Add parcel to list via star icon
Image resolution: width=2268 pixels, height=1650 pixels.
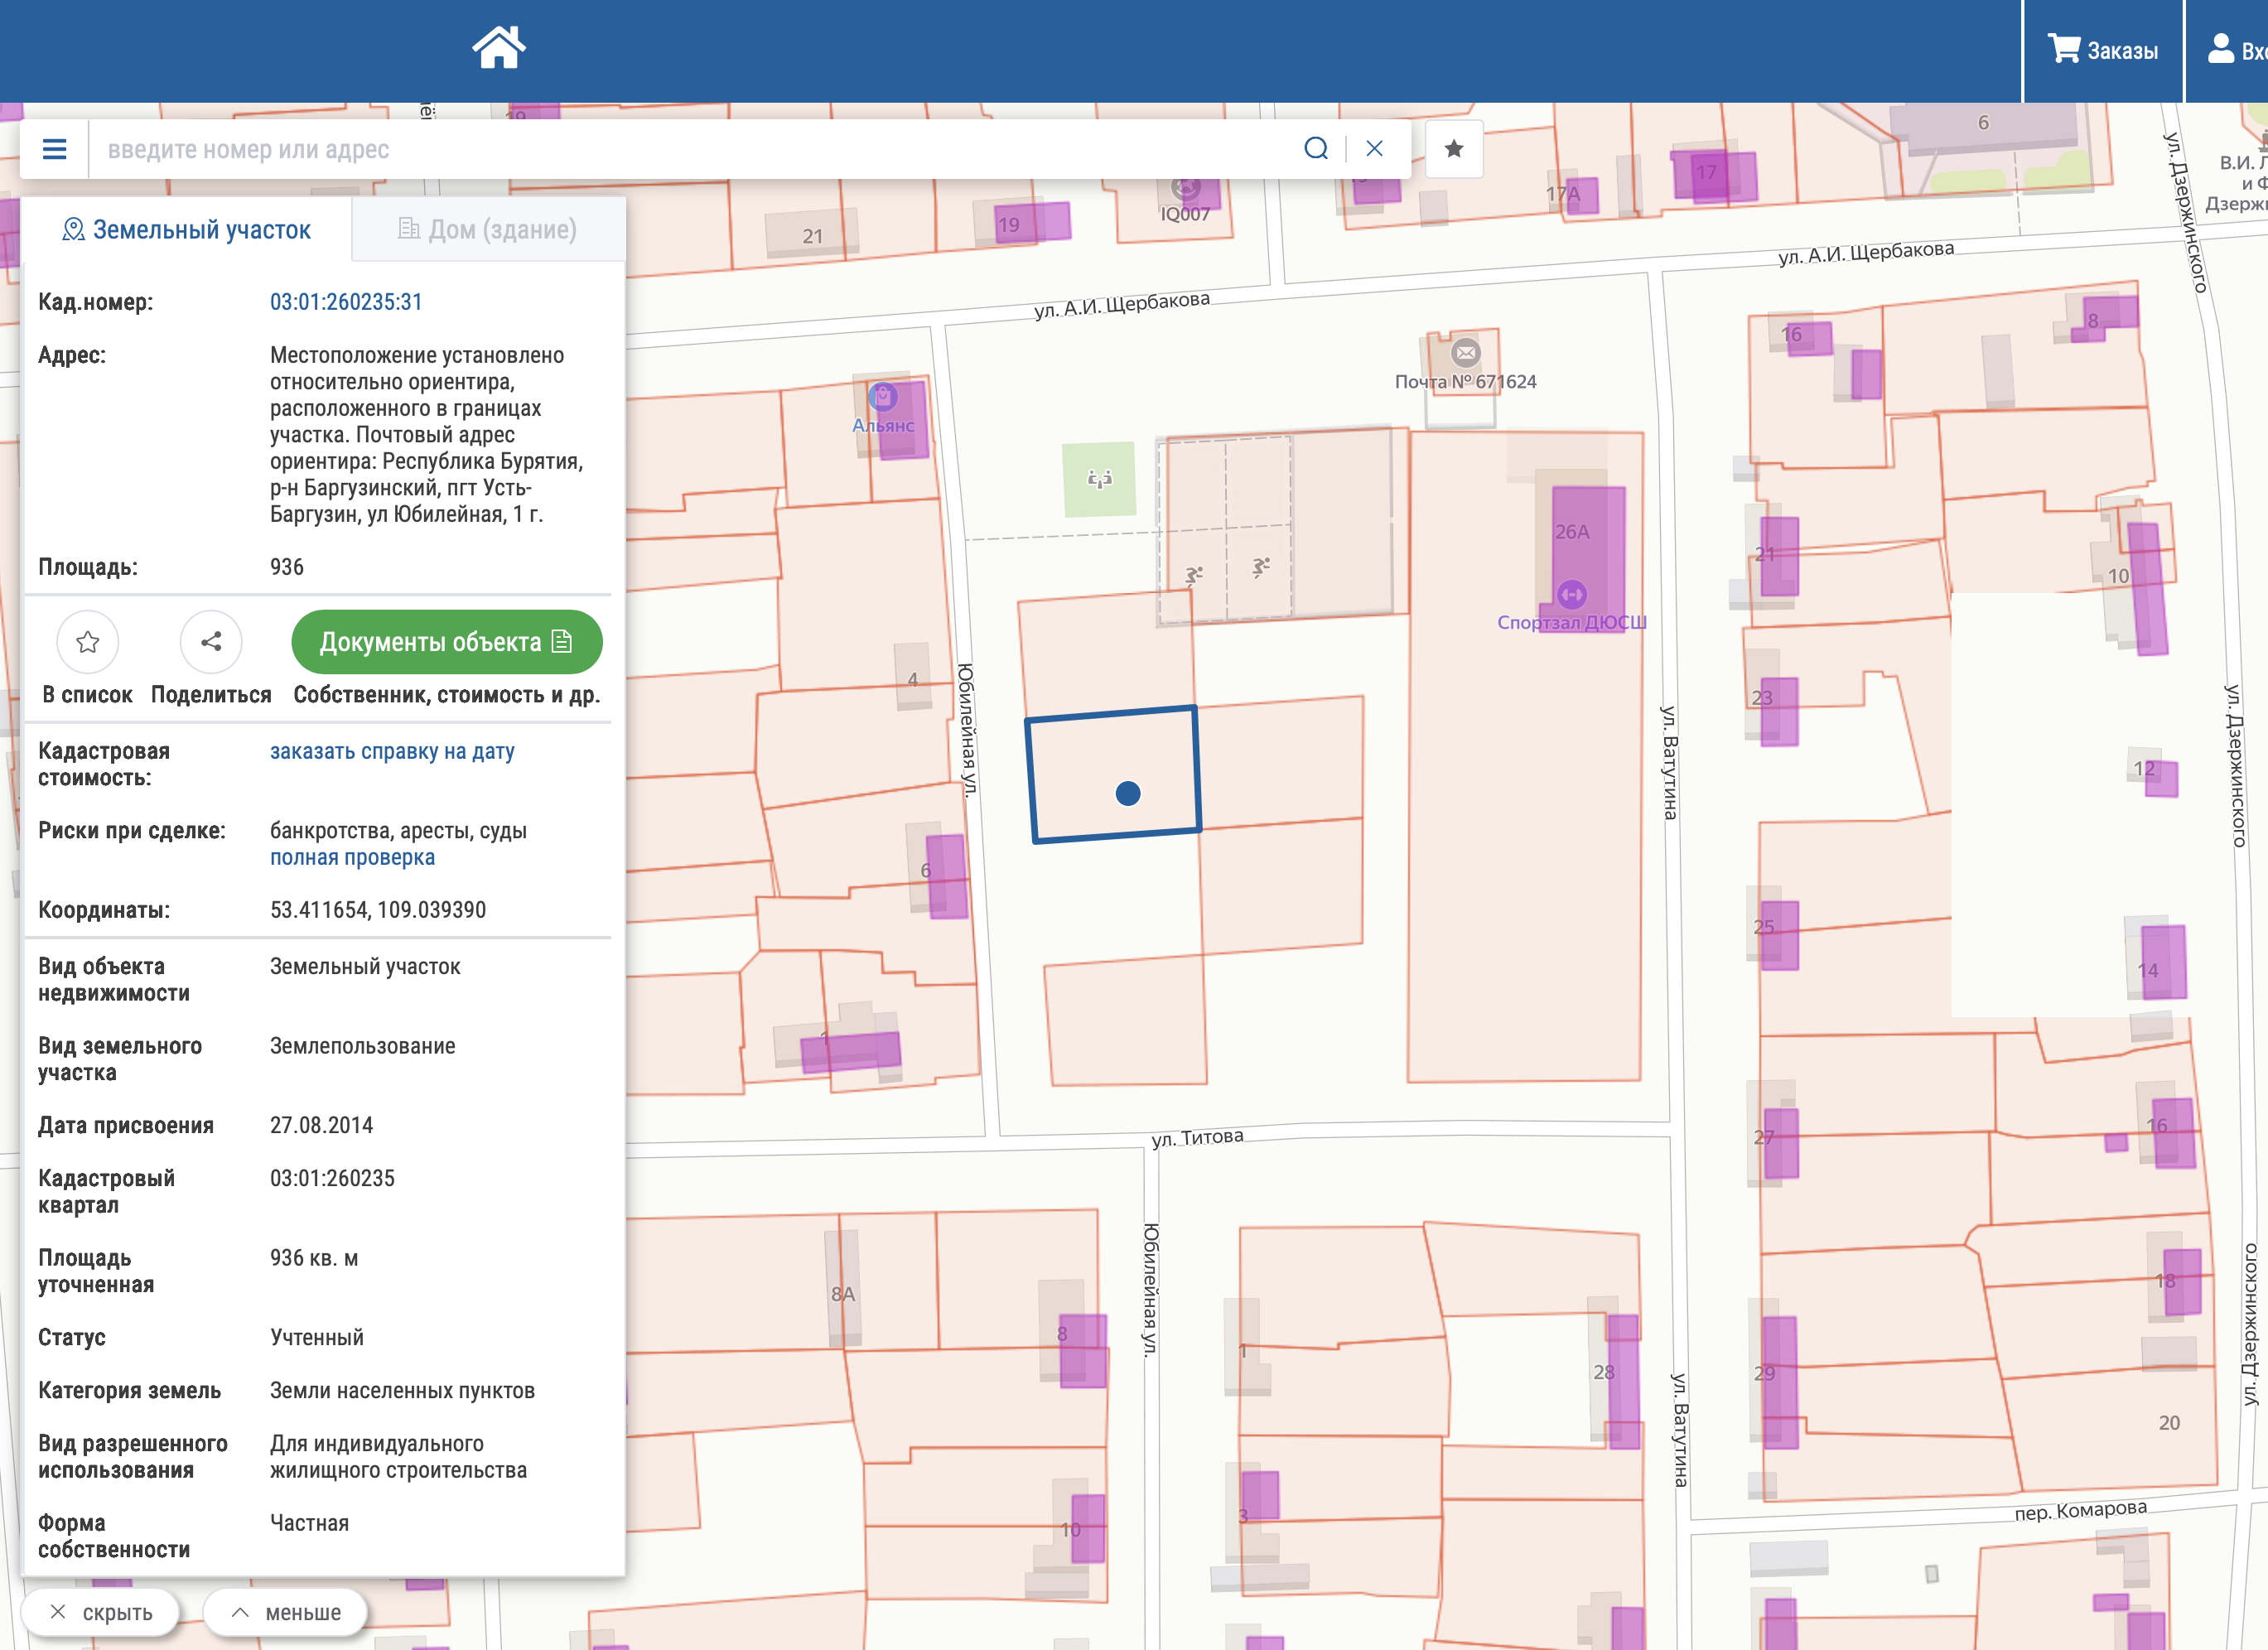88,642
